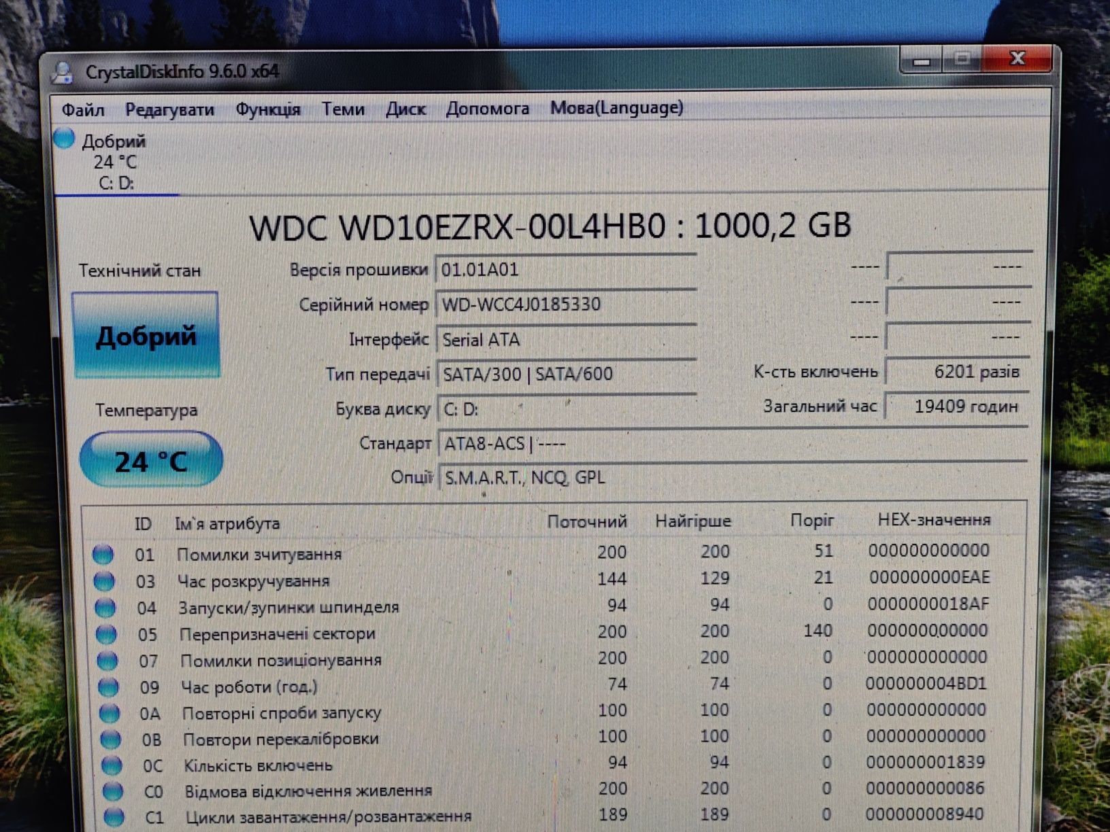
Task: Click the large Добрий health status button
Action: click(146, 335)
